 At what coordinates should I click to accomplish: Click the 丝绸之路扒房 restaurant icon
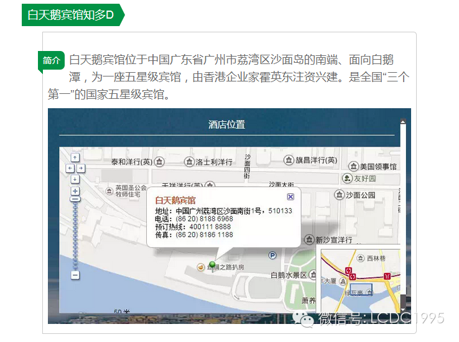[201, 267]
